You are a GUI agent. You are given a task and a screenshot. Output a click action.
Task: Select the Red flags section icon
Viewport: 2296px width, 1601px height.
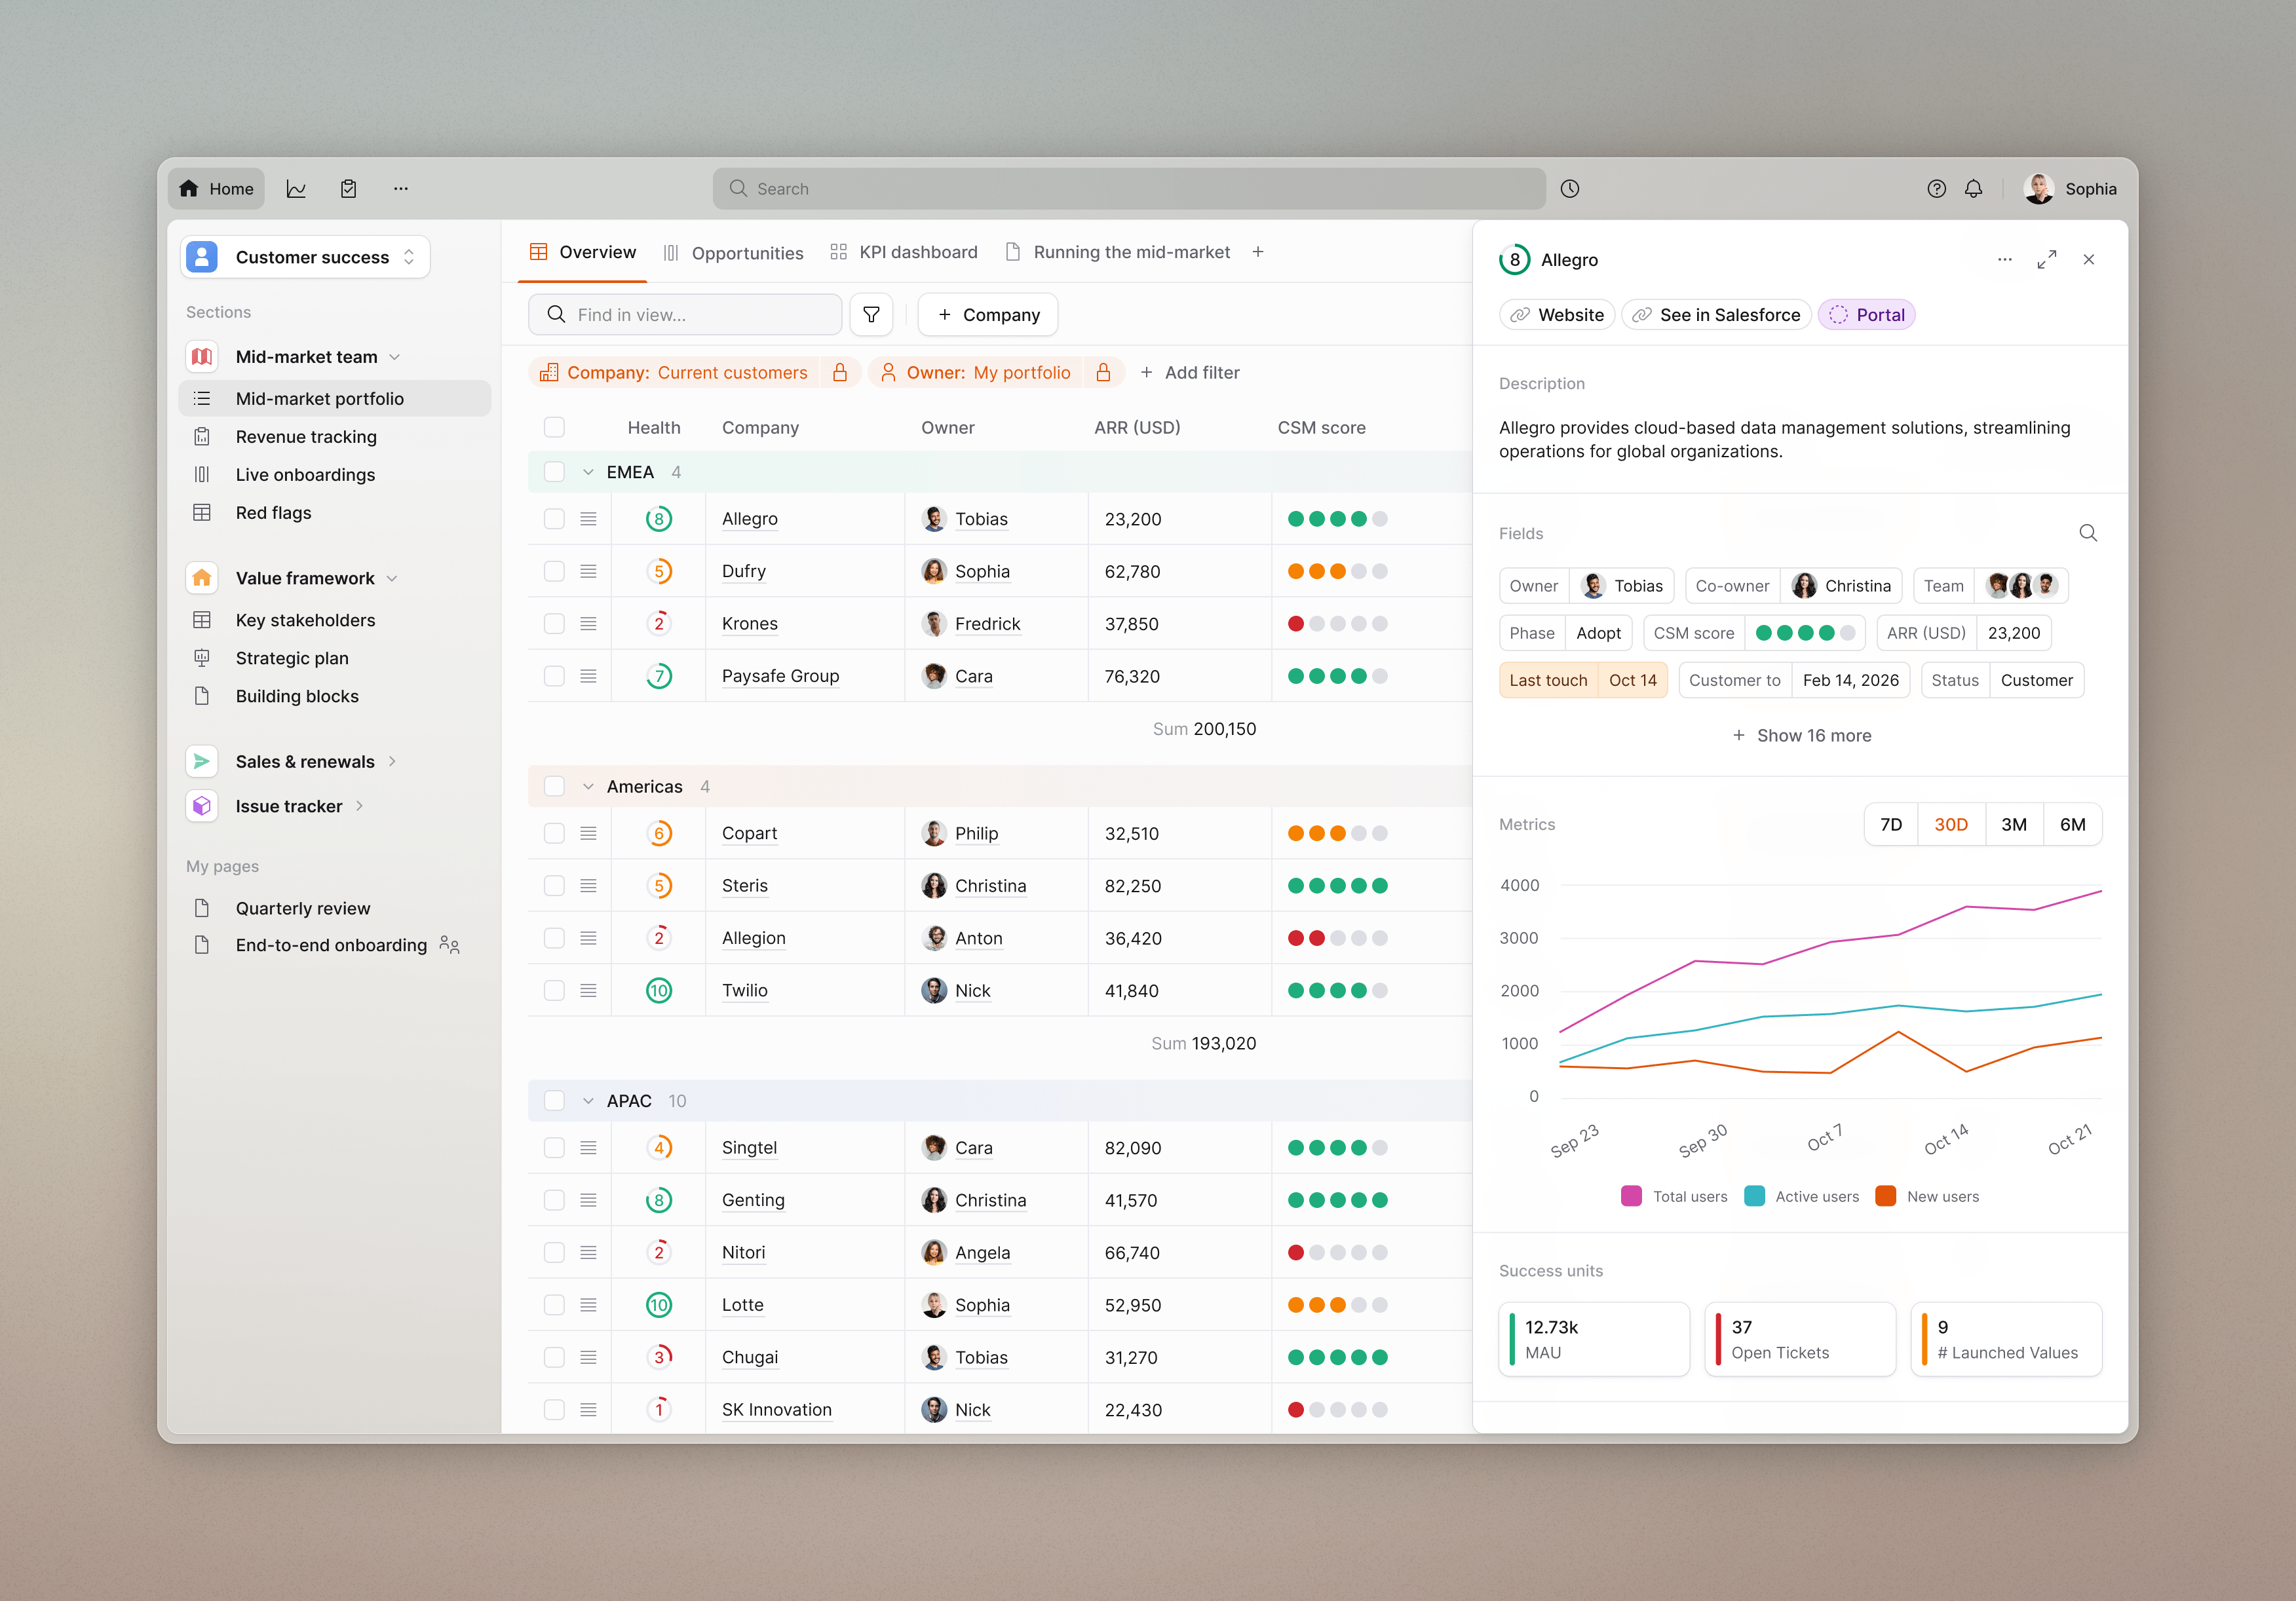(202, 512)
